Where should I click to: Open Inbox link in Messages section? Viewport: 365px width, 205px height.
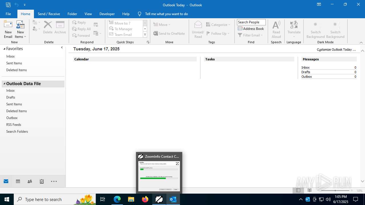click(x=305, y=67)
